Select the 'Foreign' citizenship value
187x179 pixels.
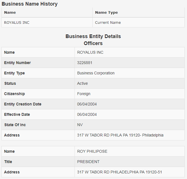tap(84, 94)
